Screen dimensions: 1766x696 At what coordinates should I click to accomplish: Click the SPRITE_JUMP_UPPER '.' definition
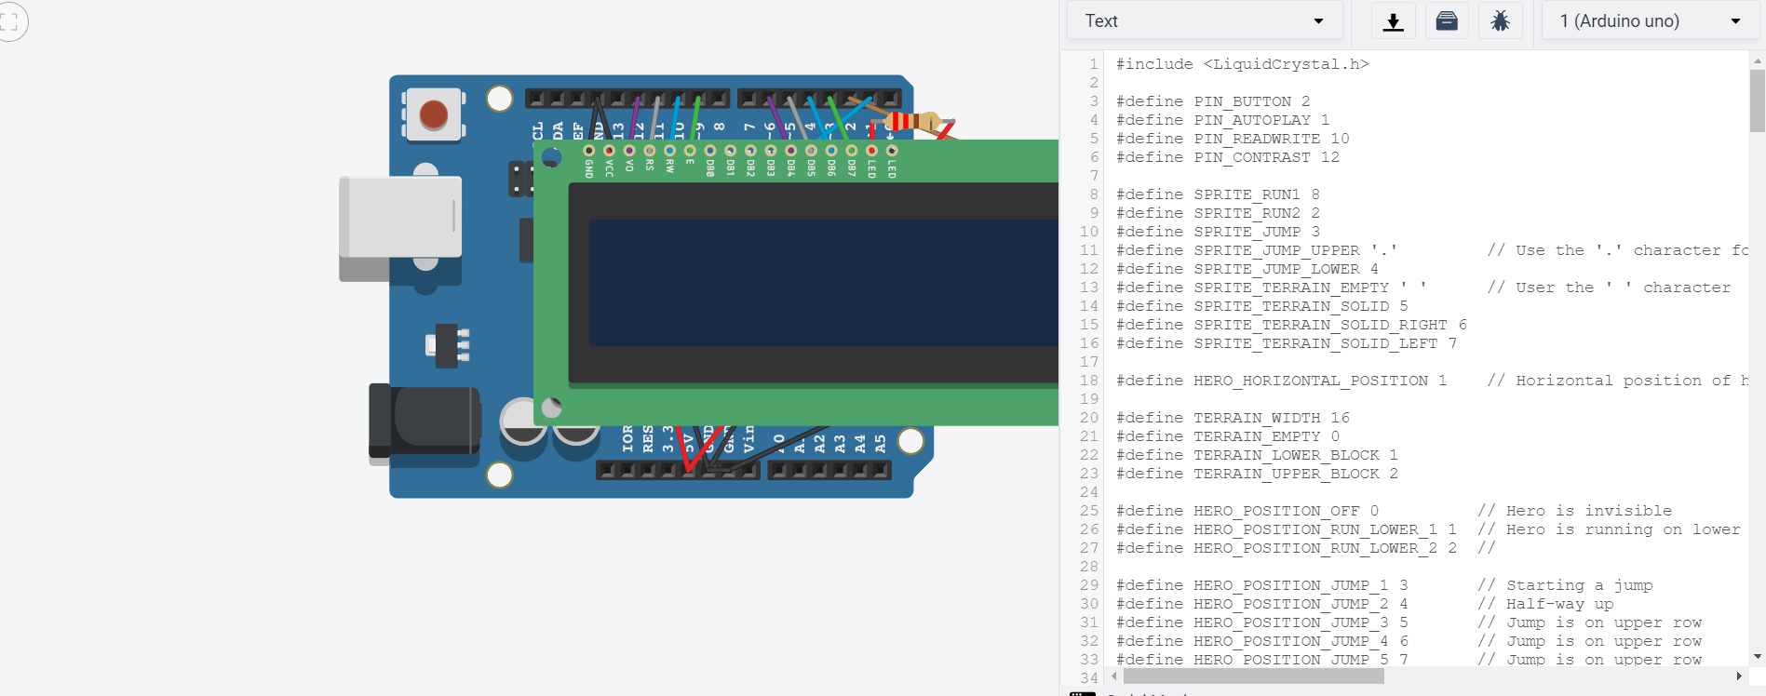(x=1257, y=250)
